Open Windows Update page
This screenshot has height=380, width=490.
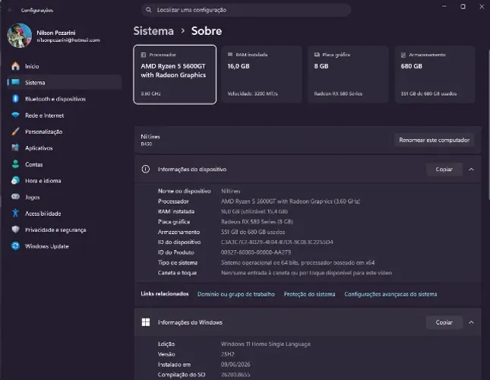coord(65,246)
